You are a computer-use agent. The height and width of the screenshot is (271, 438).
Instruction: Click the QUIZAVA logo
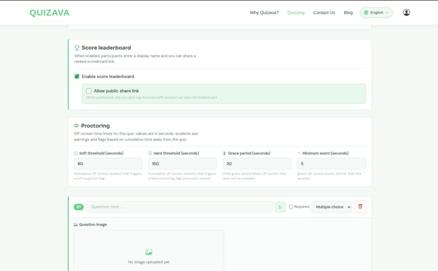(49, 13)
